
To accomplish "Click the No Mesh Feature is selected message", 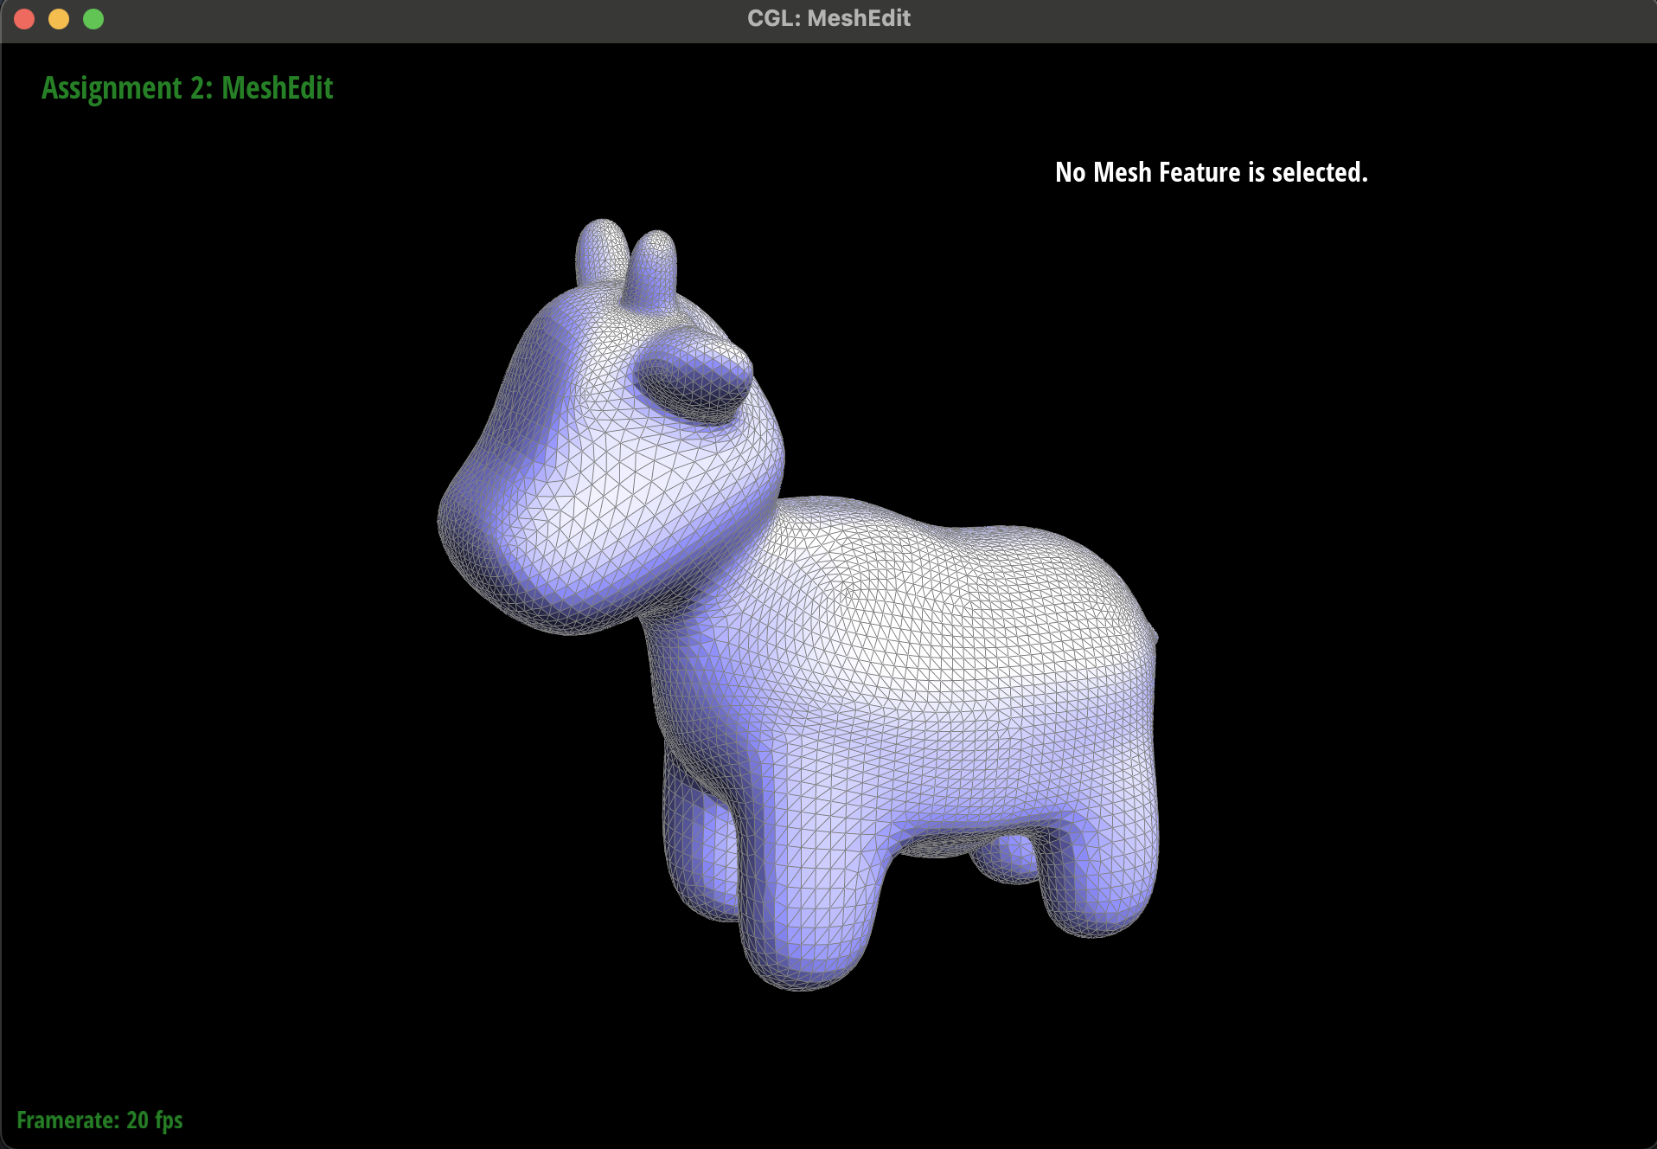I will (1211, 172).
